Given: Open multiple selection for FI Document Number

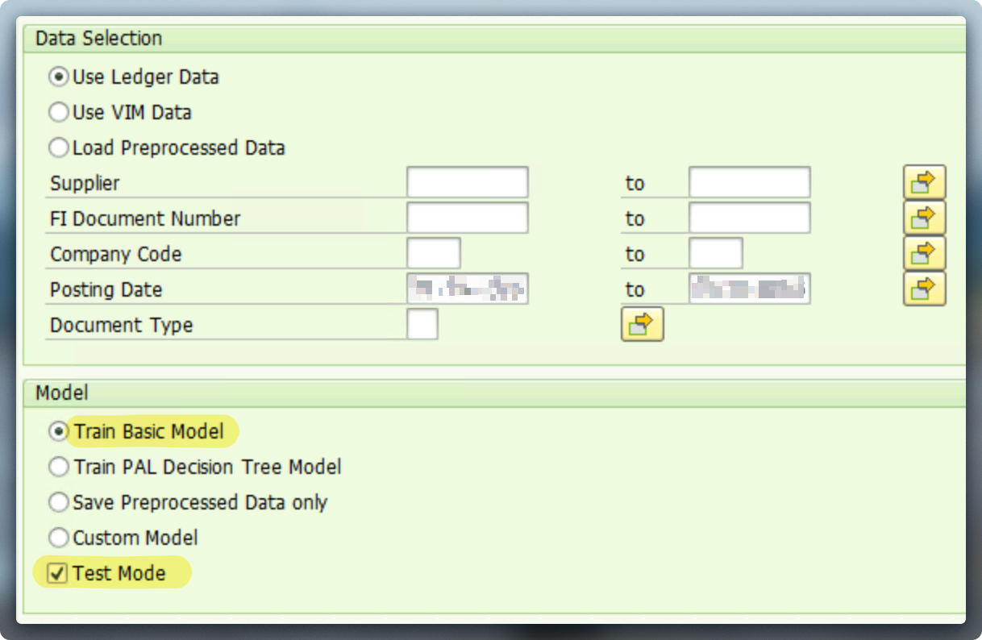Looking at the screenshot, I should coord(924,218).
